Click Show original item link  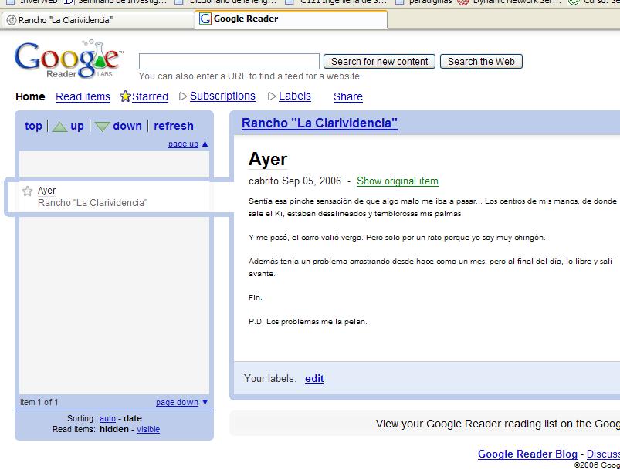tap(398, 181)
